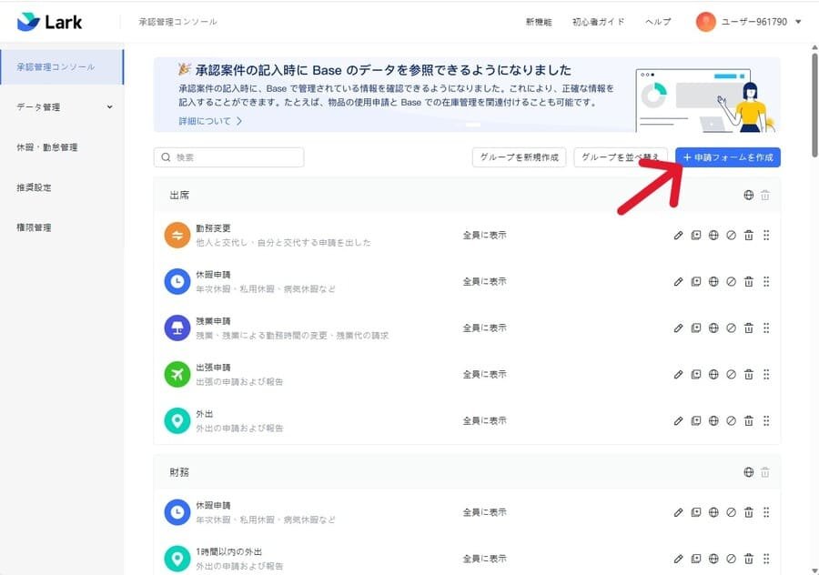Disable the 出張申請 form
The height and width of the screenshot is (575, 819).
[731, 373]
